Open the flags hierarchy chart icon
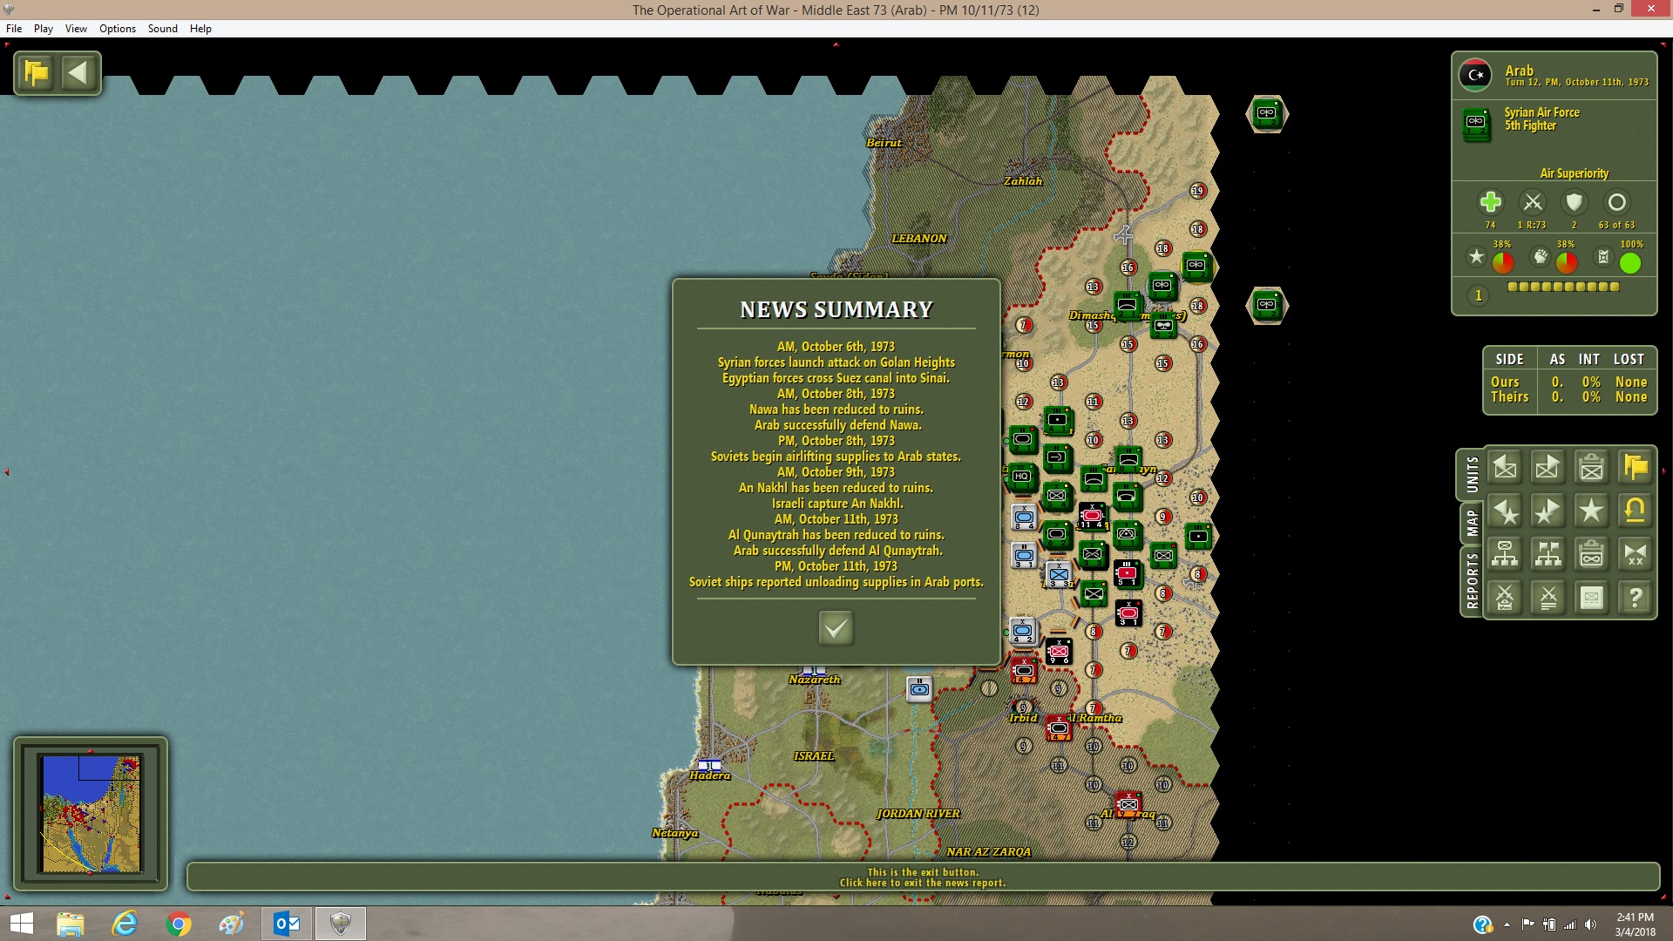This screenshot has height=941, width=1673. point(1548,554)
